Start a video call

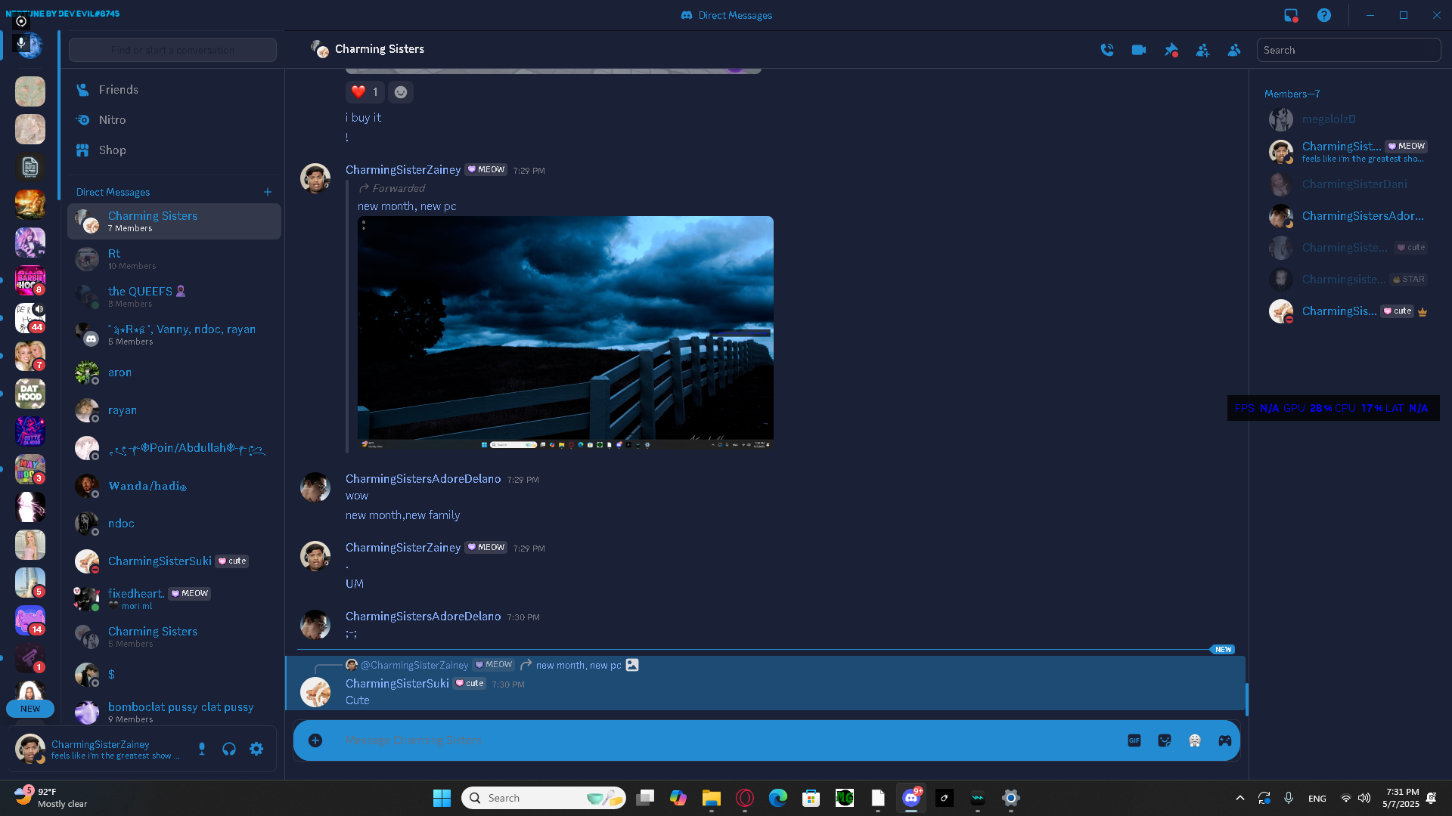tap(1139, 50)
